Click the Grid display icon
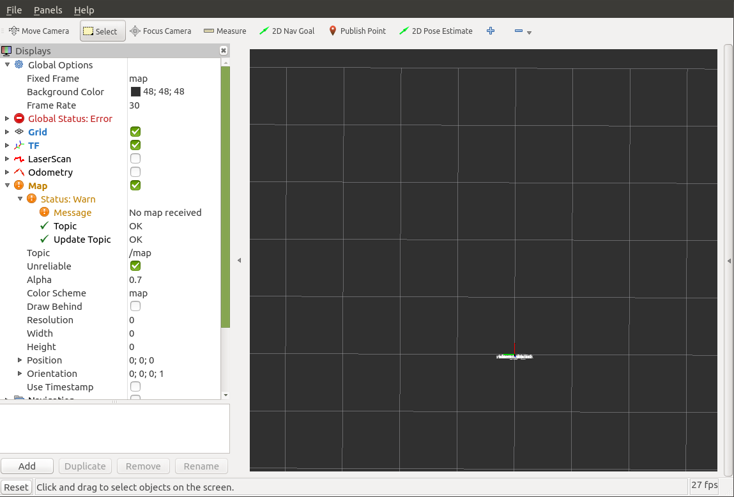734x497 pixels. click(x=19, y=132)
